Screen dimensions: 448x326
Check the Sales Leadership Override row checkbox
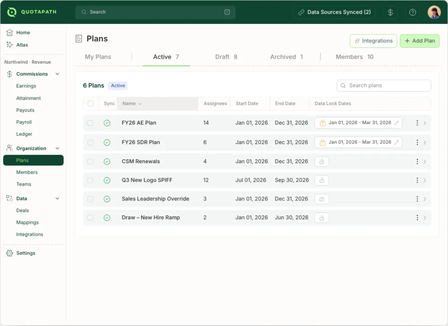pos(90,199)
